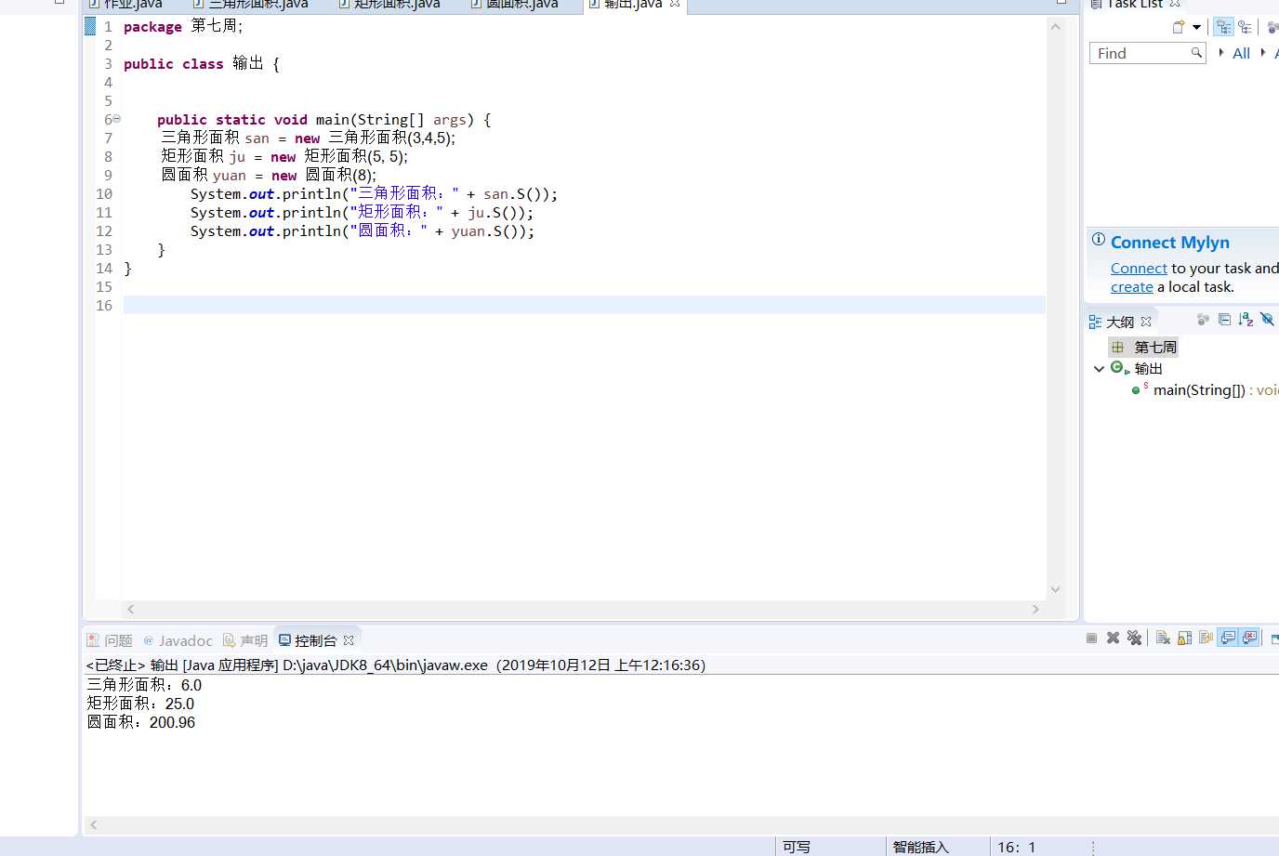Toggle show console on standard error
The width and height of the screenshot is (1279, 856).
pyautogui.click(x=1250, y=638)
